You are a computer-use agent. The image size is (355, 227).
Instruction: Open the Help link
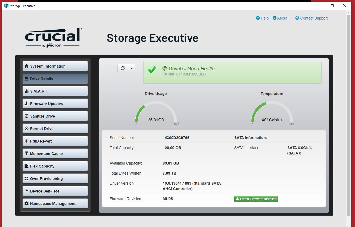click(x=262, y=18)
